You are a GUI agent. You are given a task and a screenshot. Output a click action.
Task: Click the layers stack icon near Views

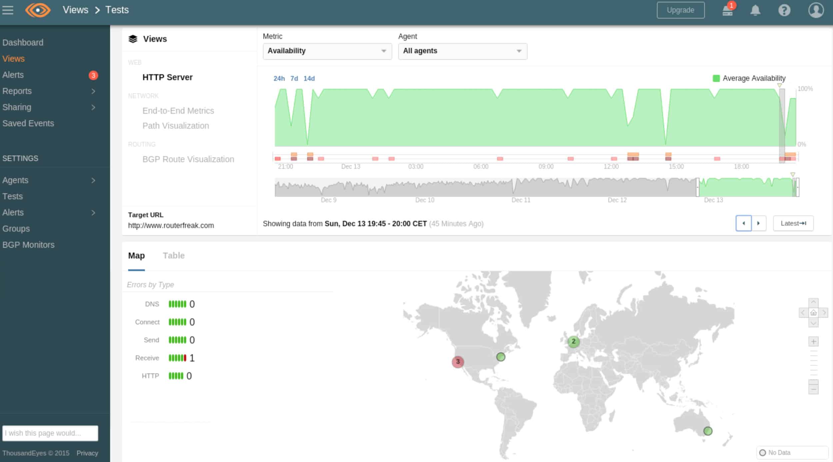coord(131,39)
